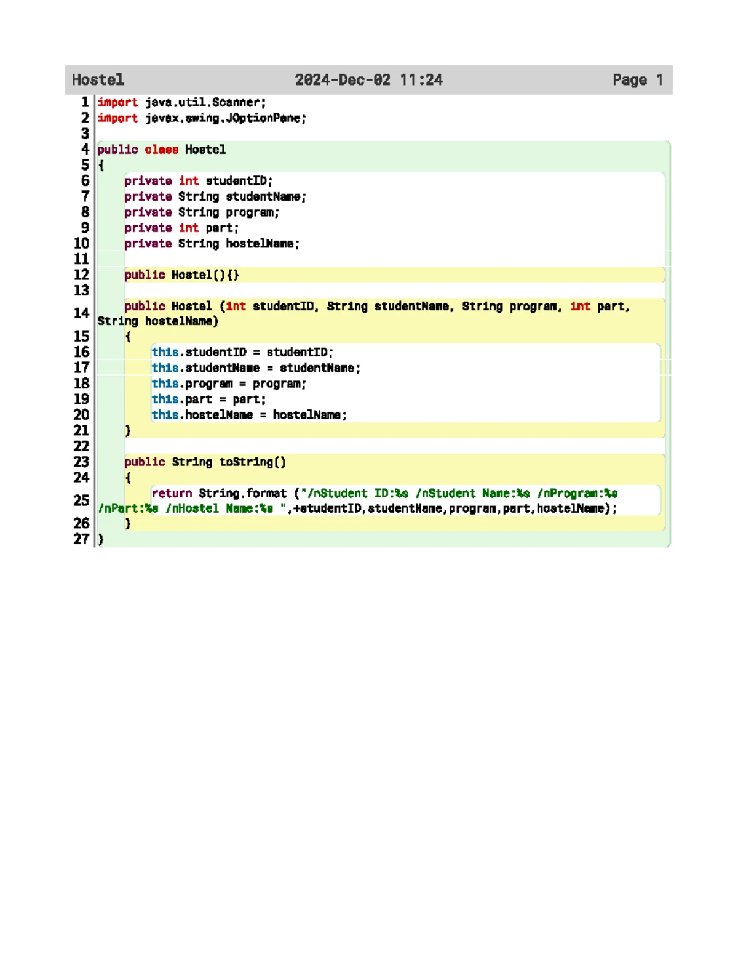The image size is (738, 956).
Task: Click line number 12
Action: [x=82, y=275]
